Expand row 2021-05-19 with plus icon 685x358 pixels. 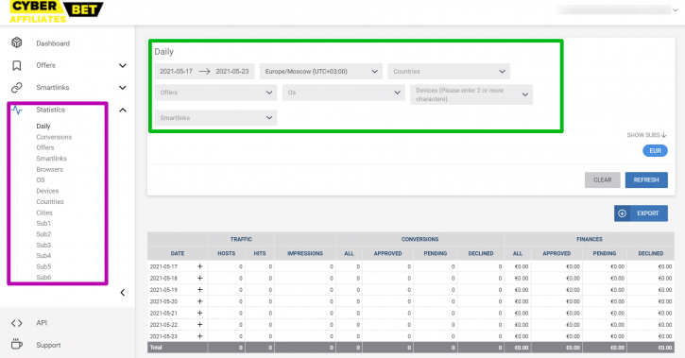pyautogui.click(x=199, y=289)
